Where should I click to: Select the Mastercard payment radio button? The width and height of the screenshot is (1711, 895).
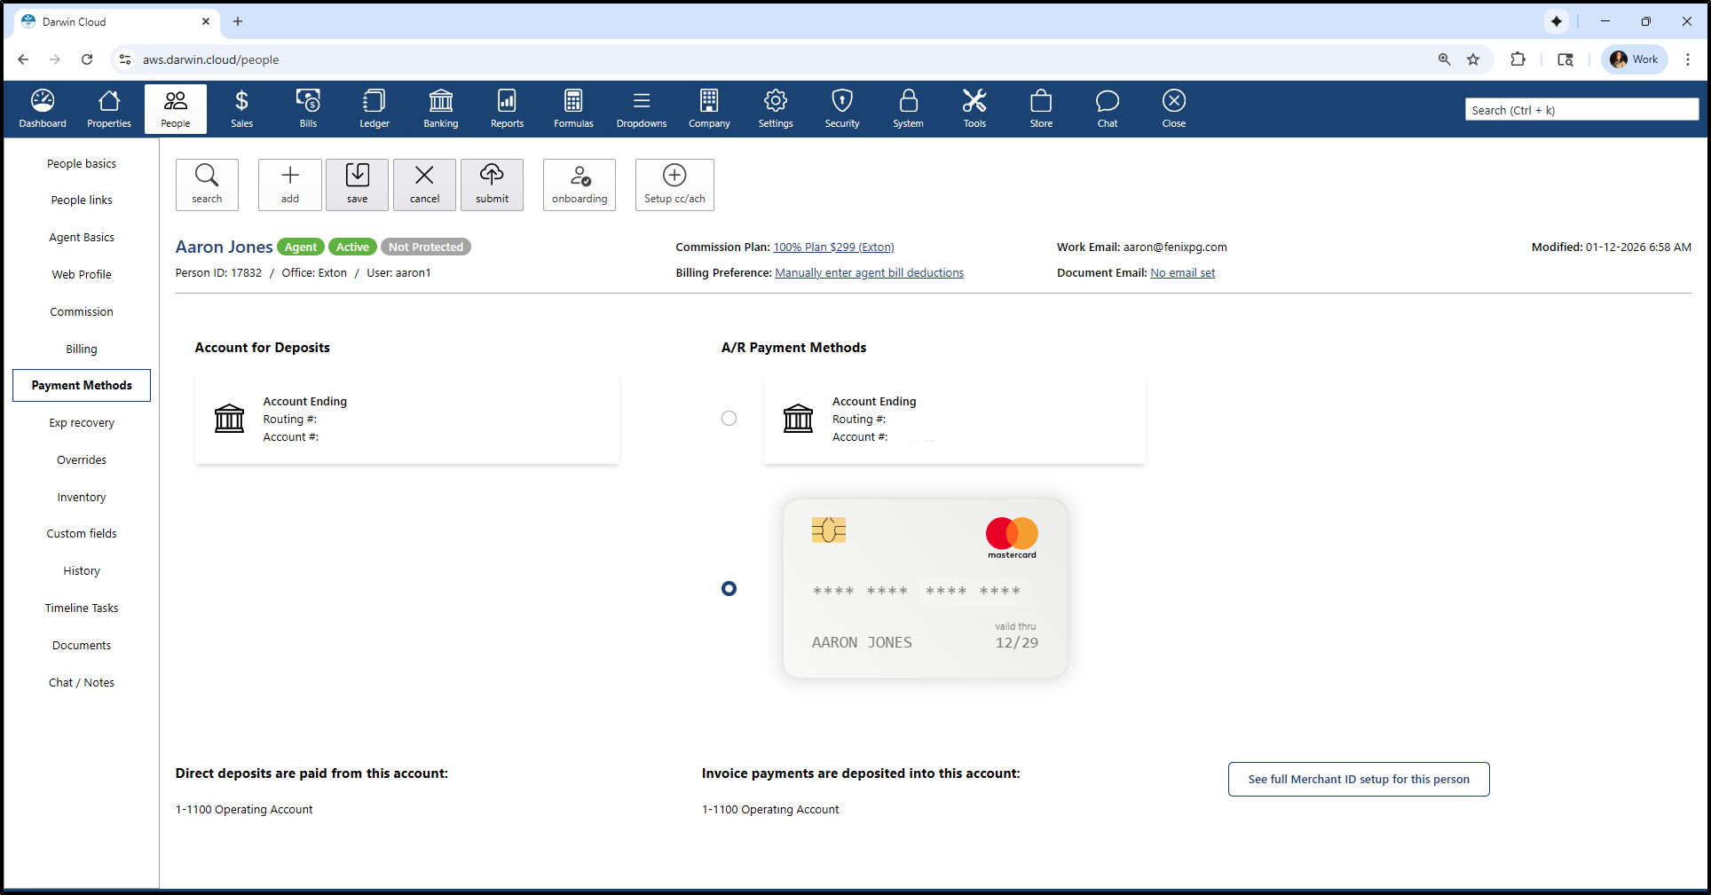729,589
